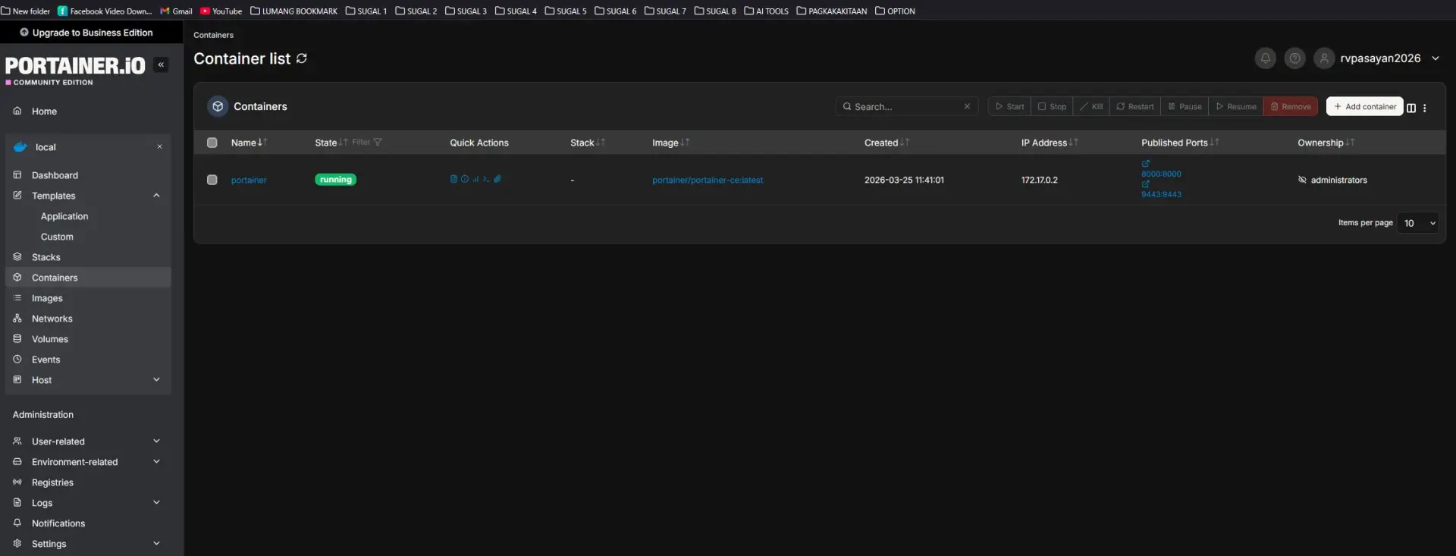Click Add container button
Image resolution: width=1456 pixels, height=556 pixels.
pos(1364,106)
